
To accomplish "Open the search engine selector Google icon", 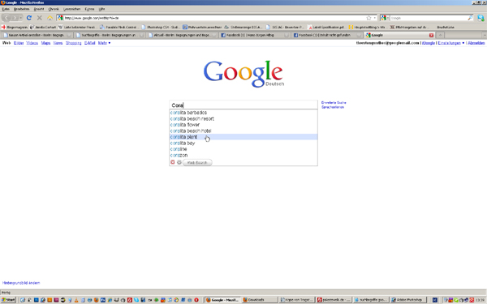I will 384,18.
